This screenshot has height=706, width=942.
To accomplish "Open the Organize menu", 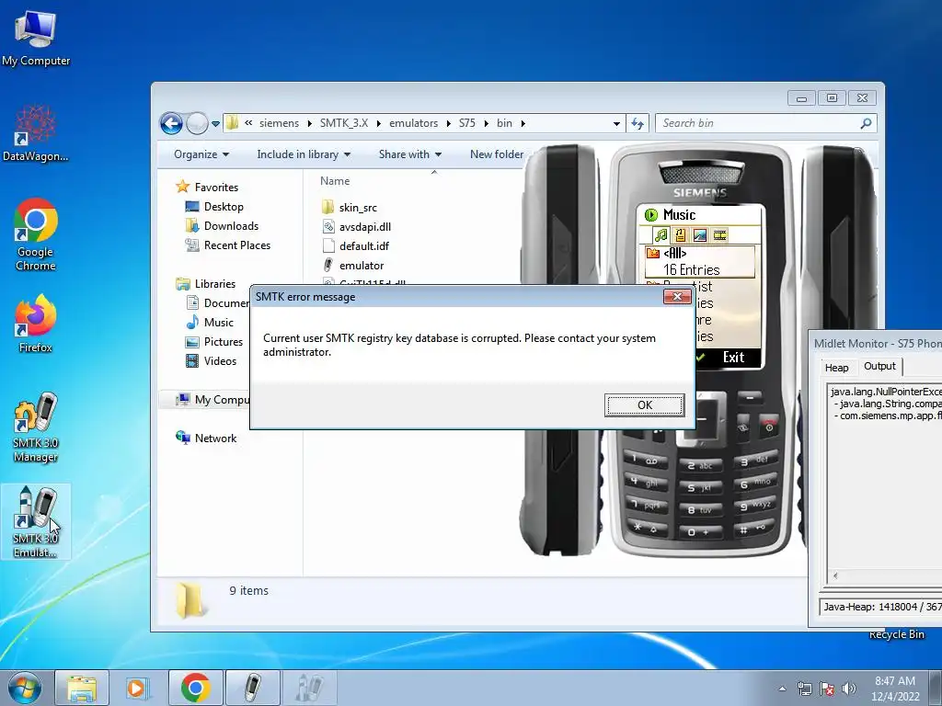I will click(201, 154).
